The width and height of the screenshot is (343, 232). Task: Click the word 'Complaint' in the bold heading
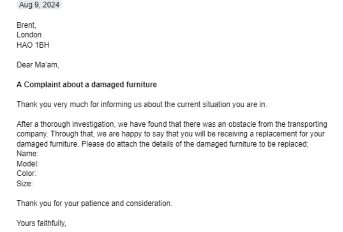(42, 85)
